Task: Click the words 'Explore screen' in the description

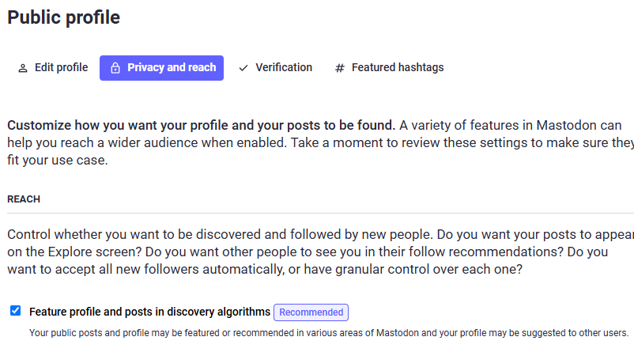Action: click(95, 252)
